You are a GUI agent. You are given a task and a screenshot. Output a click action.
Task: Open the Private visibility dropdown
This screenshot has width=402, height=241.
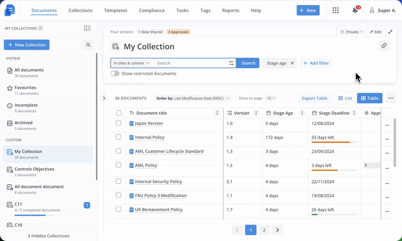[351, 32]
